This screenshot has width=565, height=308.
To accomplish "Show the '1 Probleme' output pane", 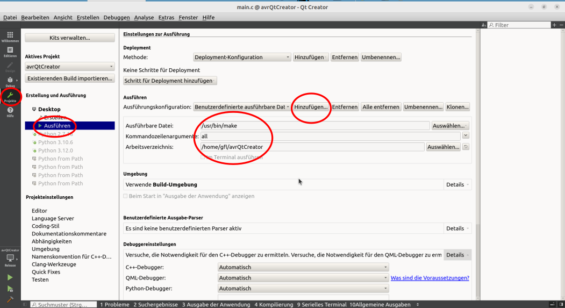I will pyautogui.click(x=115, y=305).
